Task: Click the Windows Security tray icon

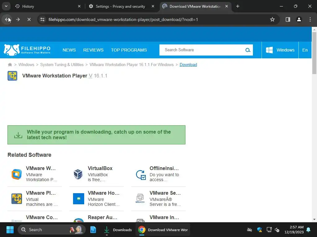Action: [x=260, y=230]
